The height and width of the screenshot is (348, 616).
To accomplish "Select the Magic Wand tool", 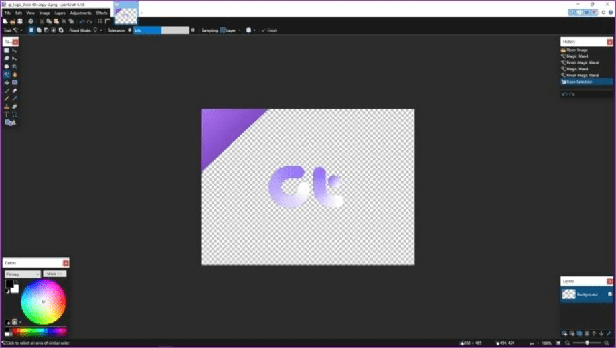I will [6, 74].
